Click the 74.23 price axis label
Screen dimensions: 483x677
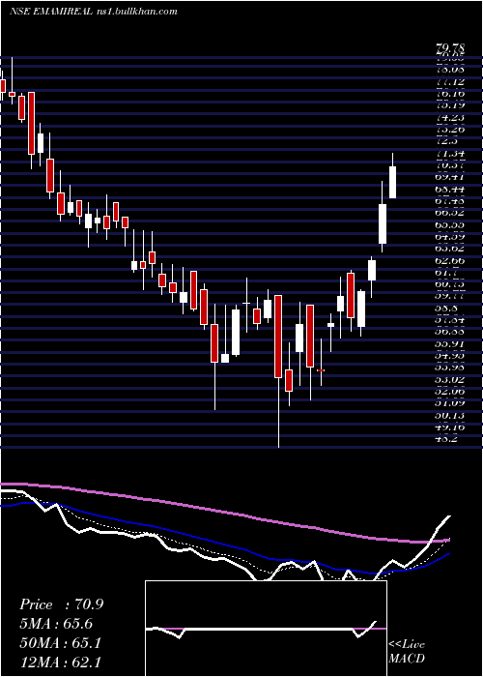coord(451,117)
